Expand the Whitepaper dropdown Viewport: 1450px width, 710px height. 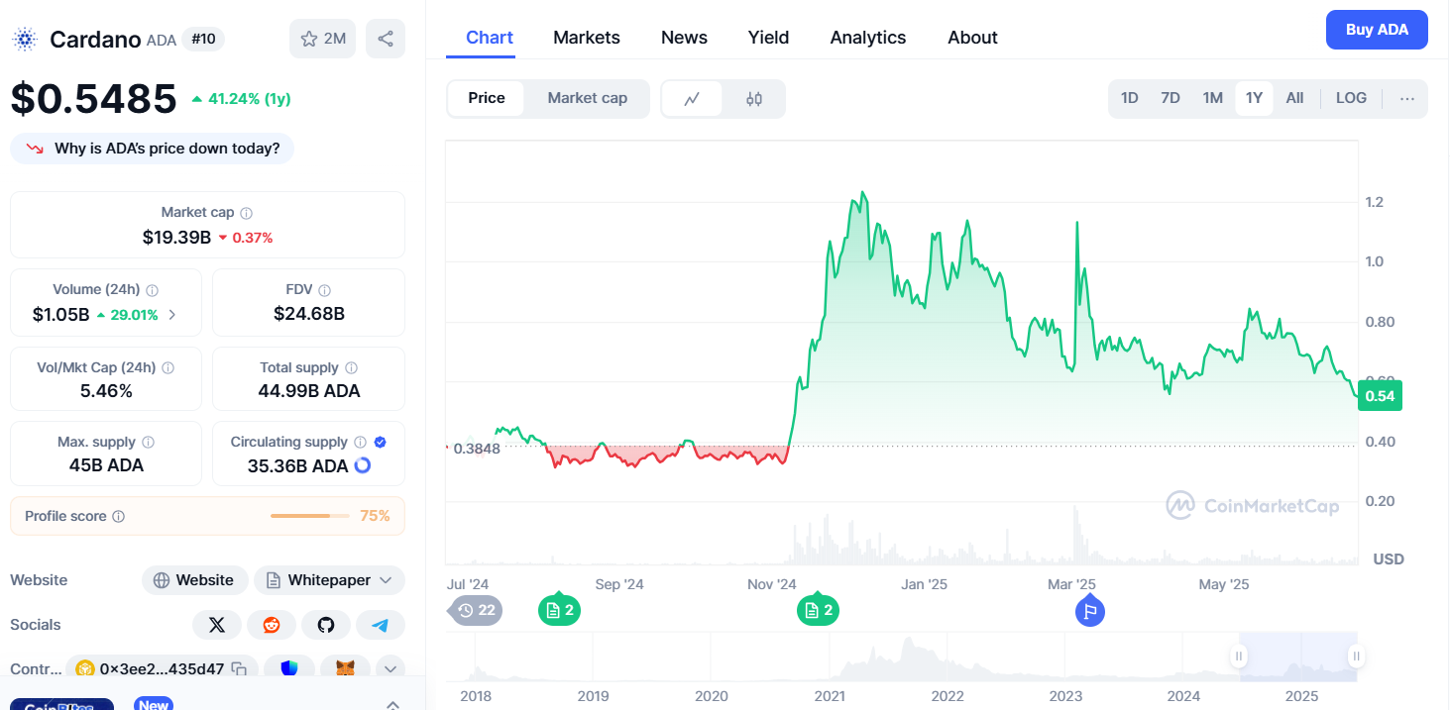(x=329, y=580)
